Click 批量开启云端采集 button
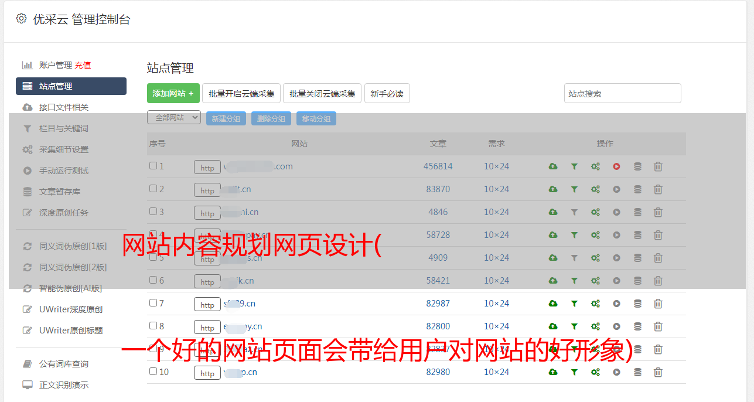The width and height of the screenshot is (754, 402). pos(241,93)
